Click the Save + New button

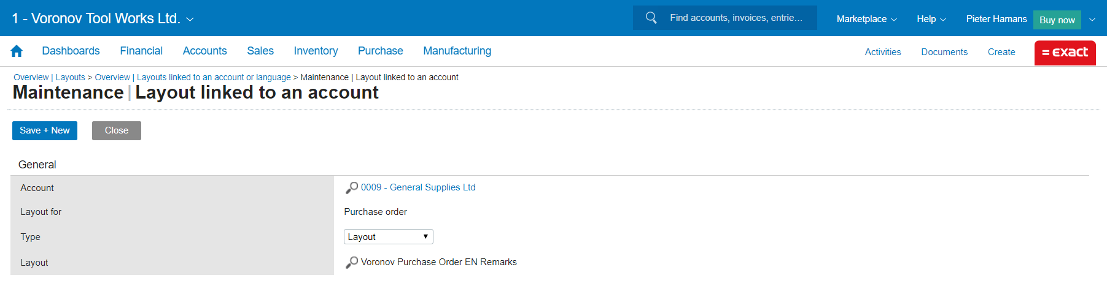coord(45,130)
